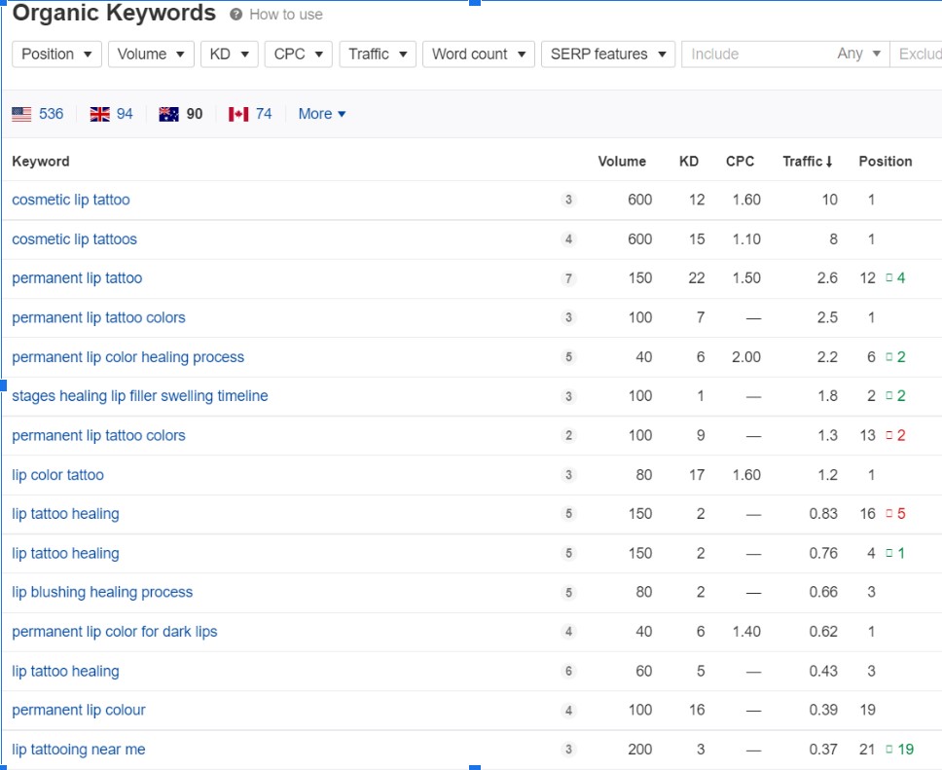Open the lip color tattoo keyword link
942x770 pixels.
(x=57, y=475)
